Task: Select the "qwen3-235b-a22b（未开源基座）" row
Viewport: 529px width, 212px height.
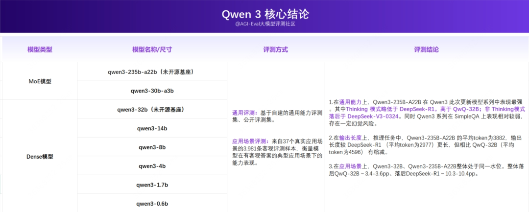Action: pyautogui.click(x=152, y=72)
